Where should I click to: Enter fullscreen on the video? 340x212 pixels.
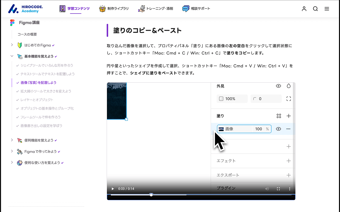click(278, 189)
